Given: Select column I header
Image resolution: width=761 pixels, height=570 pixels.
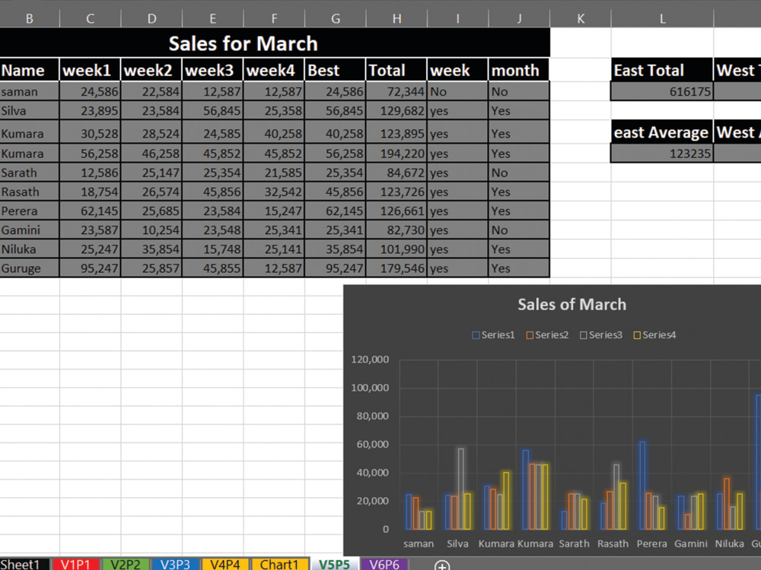Looking at the screenshot, I should (x=457, y=18).
